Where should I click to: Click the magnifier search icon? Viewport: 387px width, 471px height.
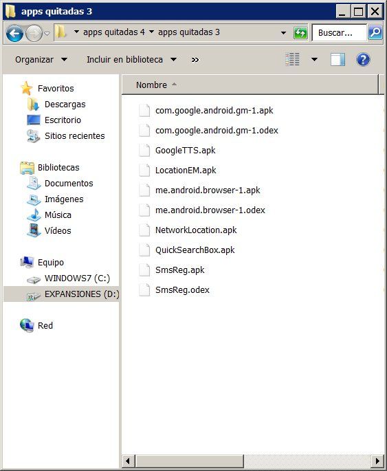(x=375, y=32)
